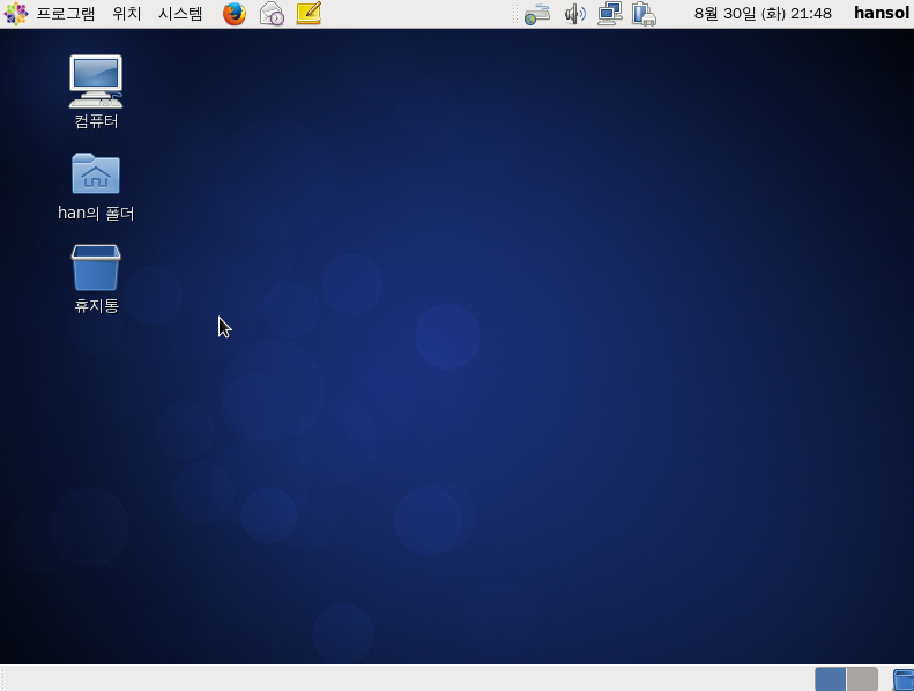Open the hansol user menu
The width and height of the screenshot is (914, 691).
pos(882,13)
